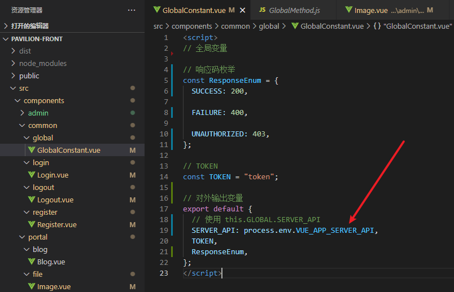The height and width of the screenshot is (292, 454).
Task: Click ResponseEnum inside export block
Action: coord(217,252)
